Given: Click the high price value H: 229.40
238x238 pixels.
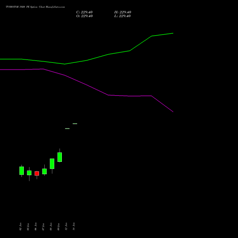Looking at the screenshot, I should tap(123, 12).
